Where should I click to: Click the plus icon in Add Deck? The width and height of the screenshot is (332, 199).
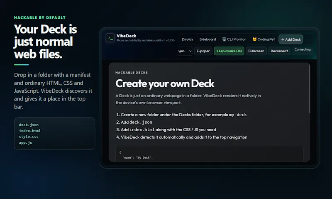tap(283, 39)
